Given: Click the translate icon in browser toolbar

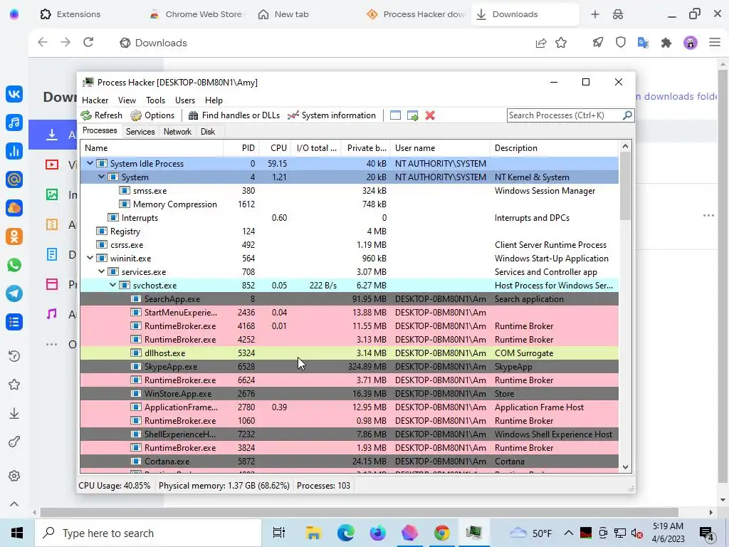Looking at the screenshot, I should 643,43.
